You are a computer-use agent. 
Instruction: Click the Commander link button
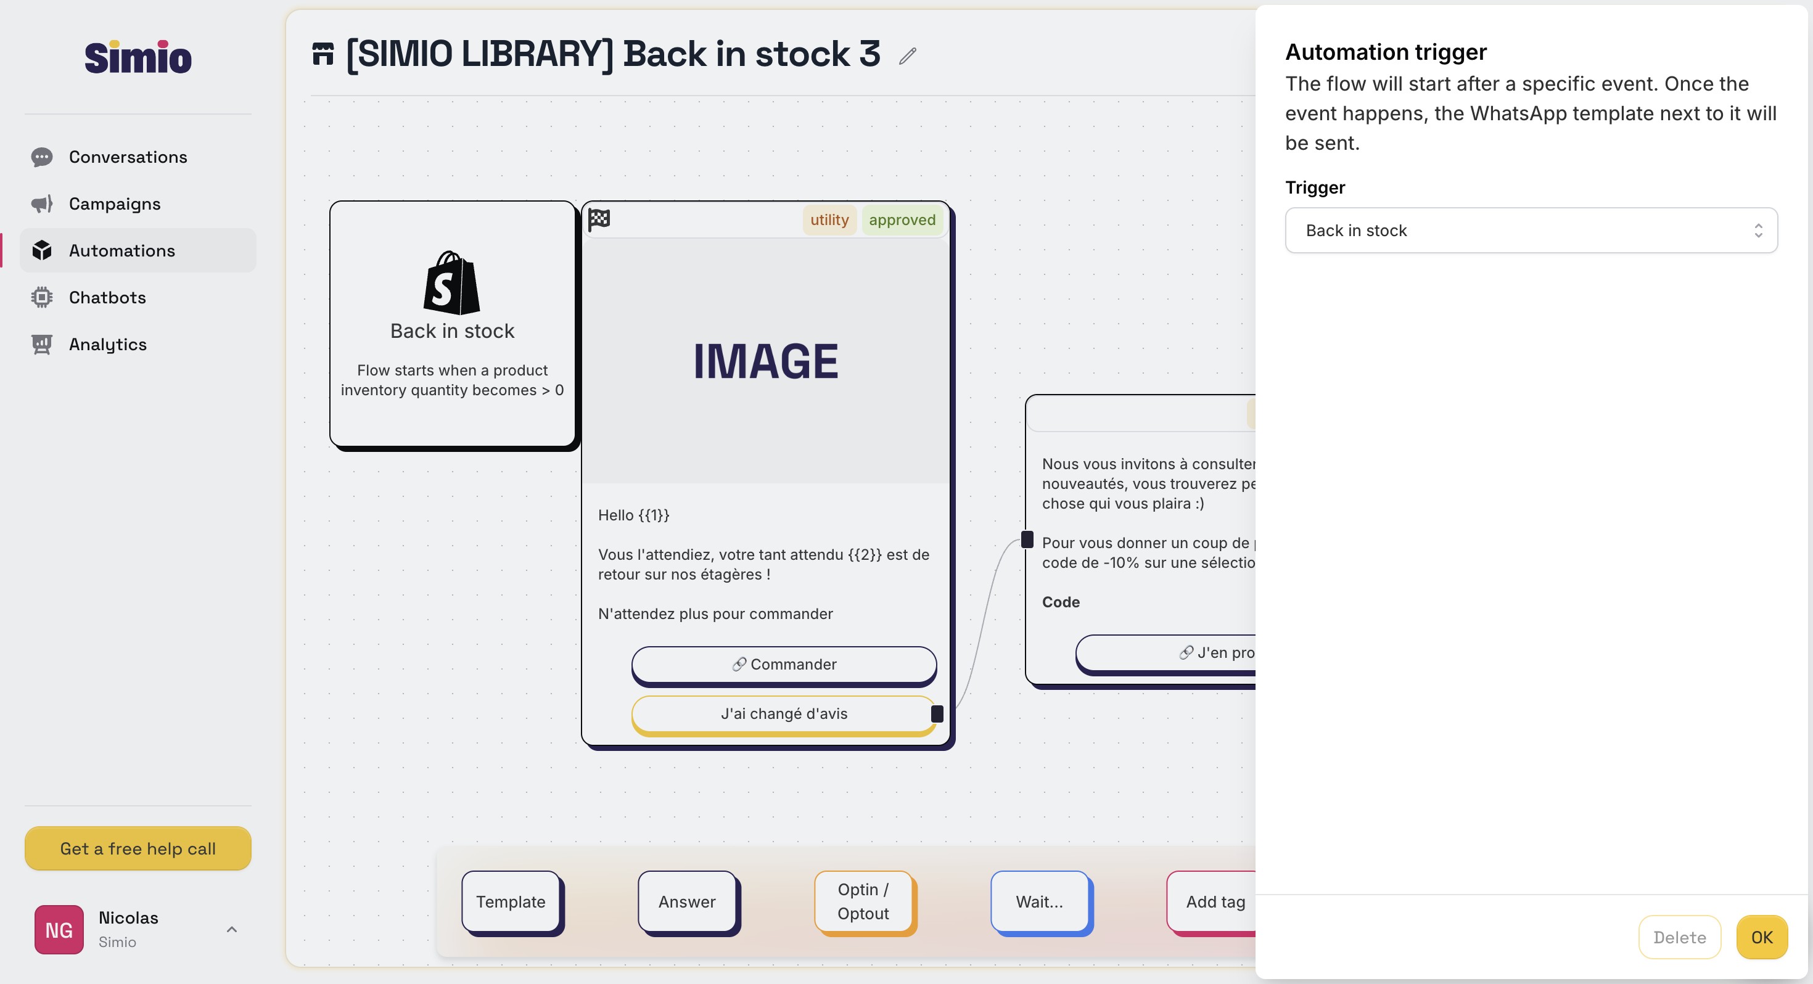pos(783,664)
